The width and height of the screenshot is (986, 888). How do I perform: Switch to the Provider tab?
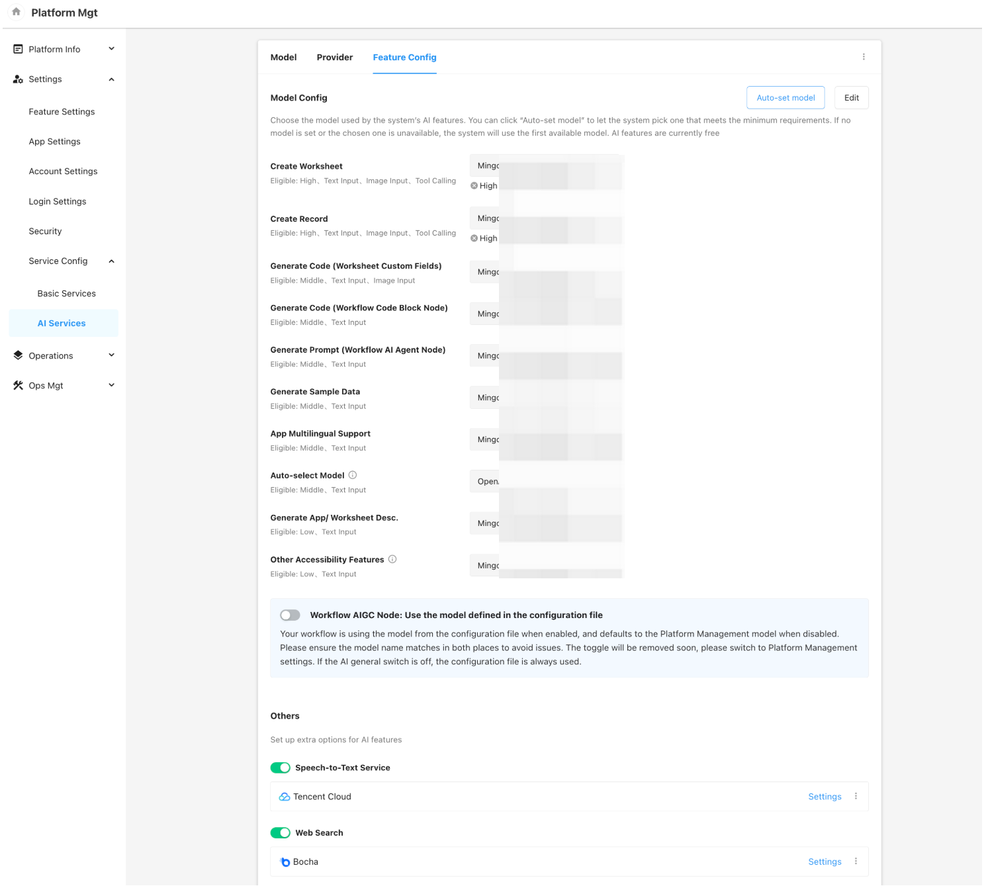pos(335,58)
